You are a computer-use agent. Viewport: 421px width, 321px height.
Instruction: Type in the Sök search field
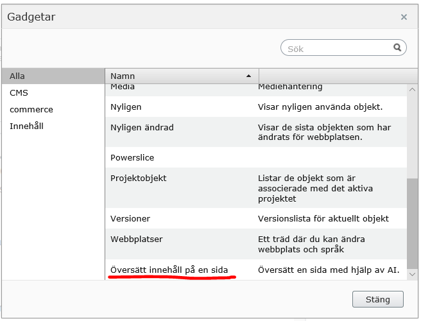337,48
